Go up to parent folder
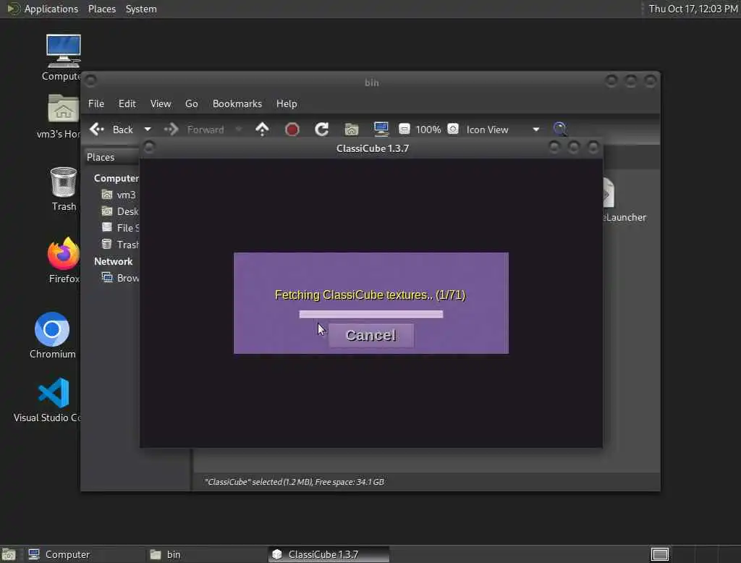This screenshot has width=741, height=563. tap(262, 129)
